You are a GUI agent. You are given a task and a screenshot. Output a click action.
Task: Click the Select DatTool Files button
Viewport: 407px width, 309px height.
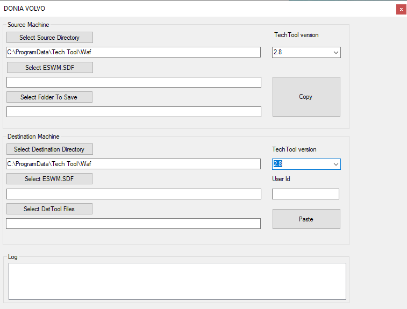tap(49, 209)
